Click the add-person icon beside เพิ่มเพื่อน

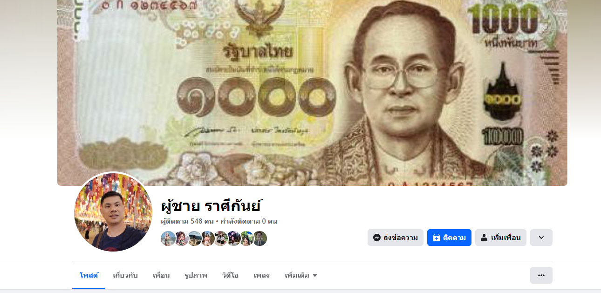coord(485,238)
